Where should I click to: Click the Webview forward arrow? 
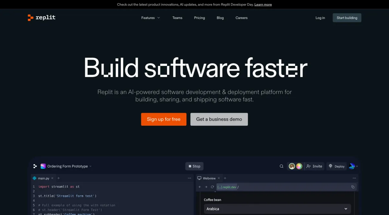click(x=206, y=187)
